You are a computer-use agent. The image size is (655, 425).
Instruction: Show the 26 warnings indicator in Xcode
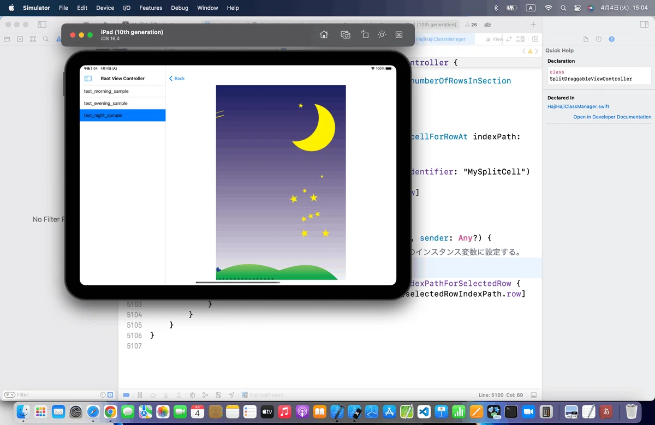point(471,25)
